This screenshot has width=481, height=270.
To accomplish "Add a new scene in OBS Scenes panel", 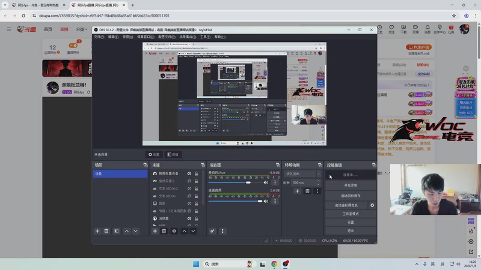I will [97, 231].
